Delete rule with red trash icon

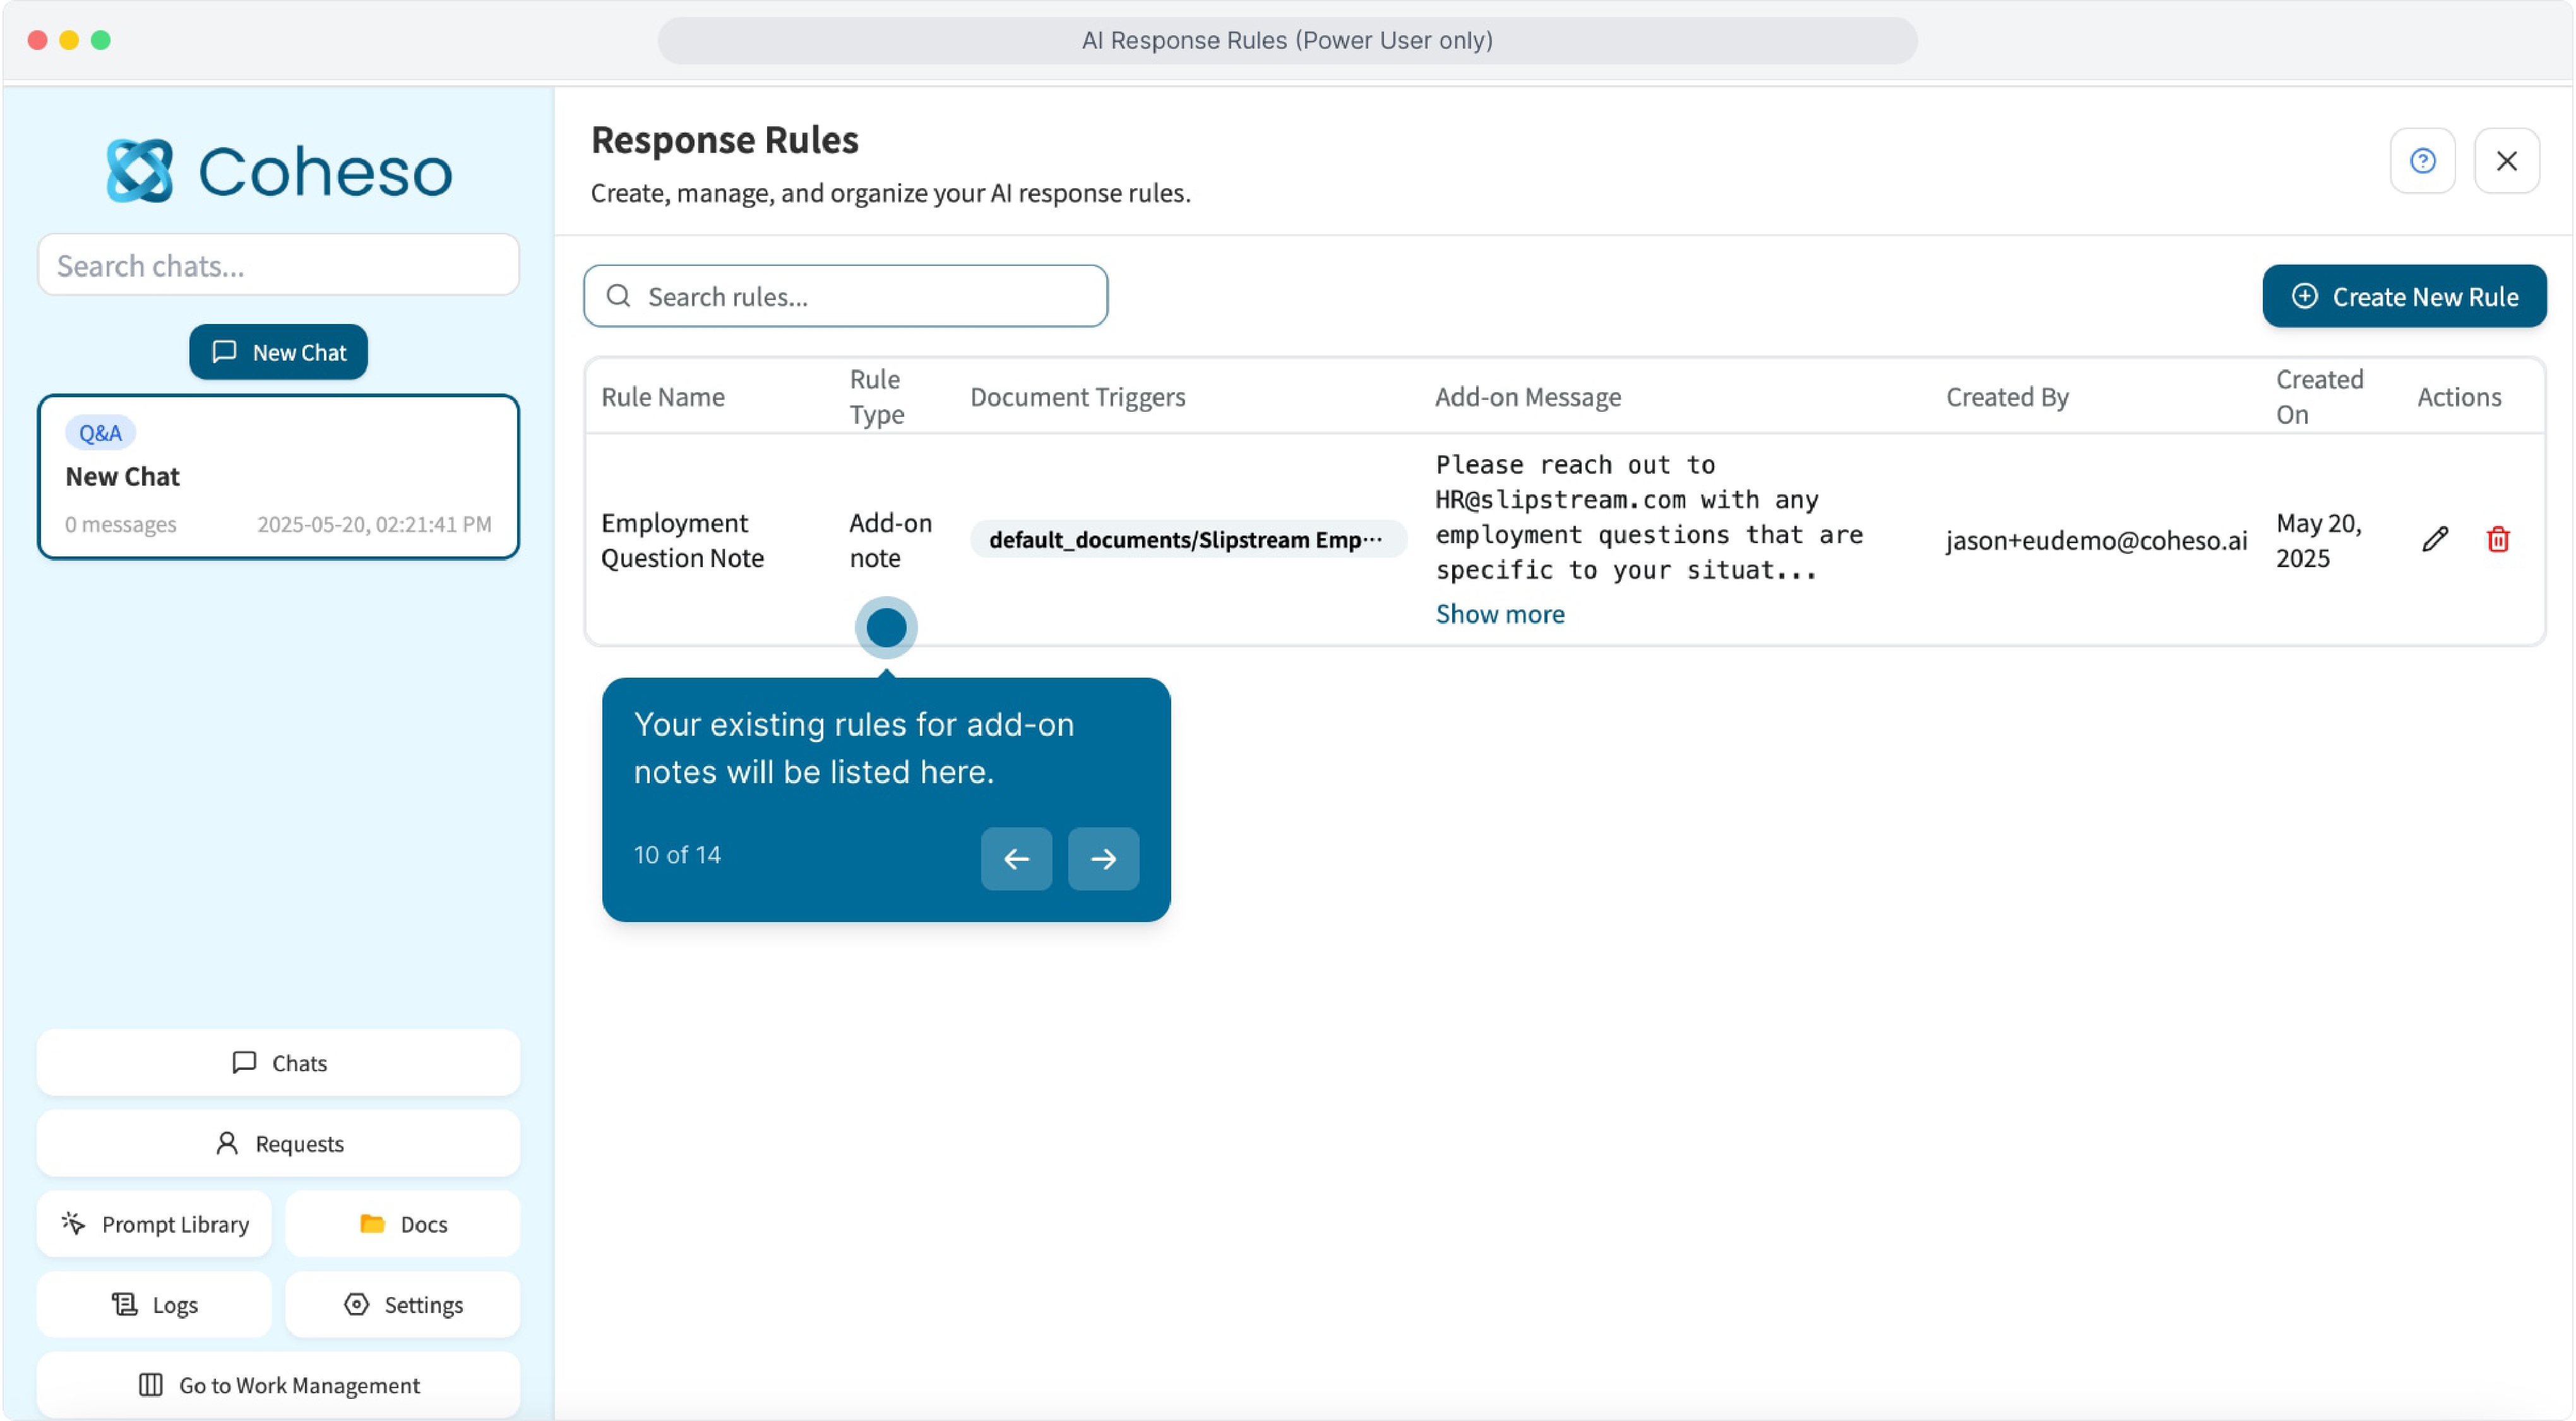[2497, 540]
